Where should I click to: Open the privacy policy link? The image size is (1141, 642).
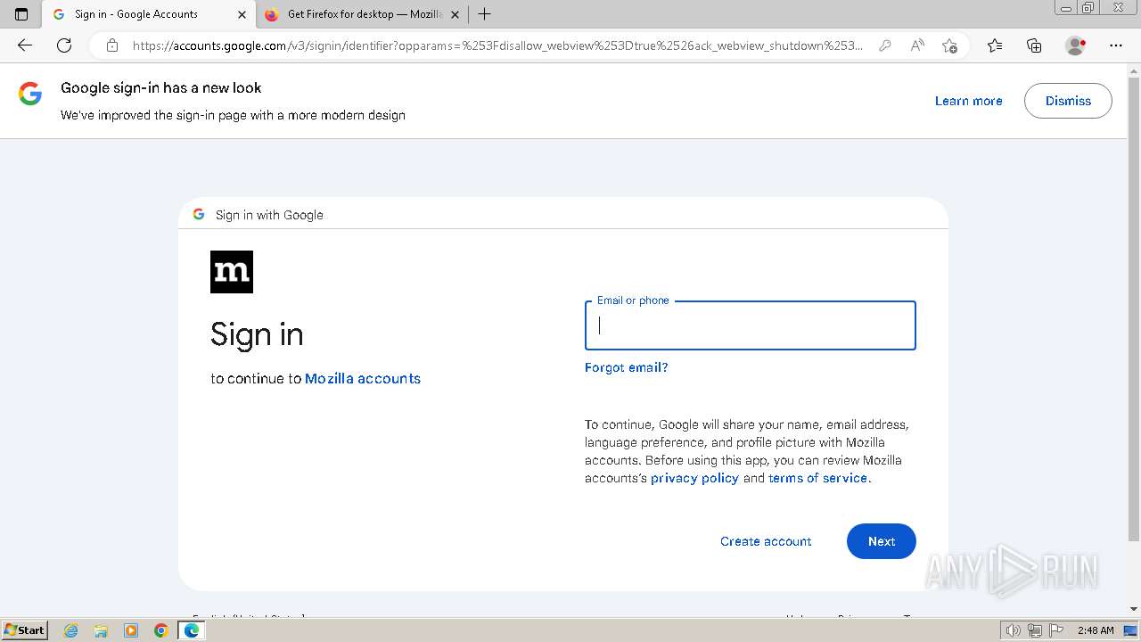coord(694,478)
